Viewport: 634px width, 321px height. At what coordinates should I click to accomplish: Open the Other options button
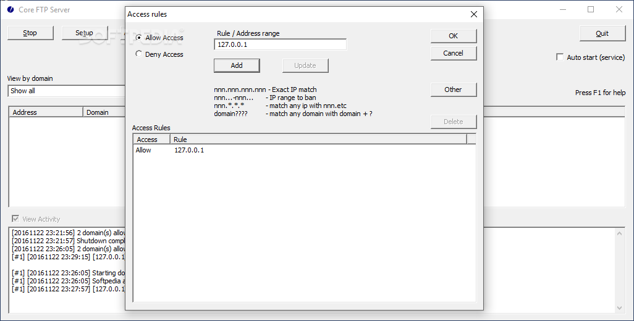click(454, 90)
